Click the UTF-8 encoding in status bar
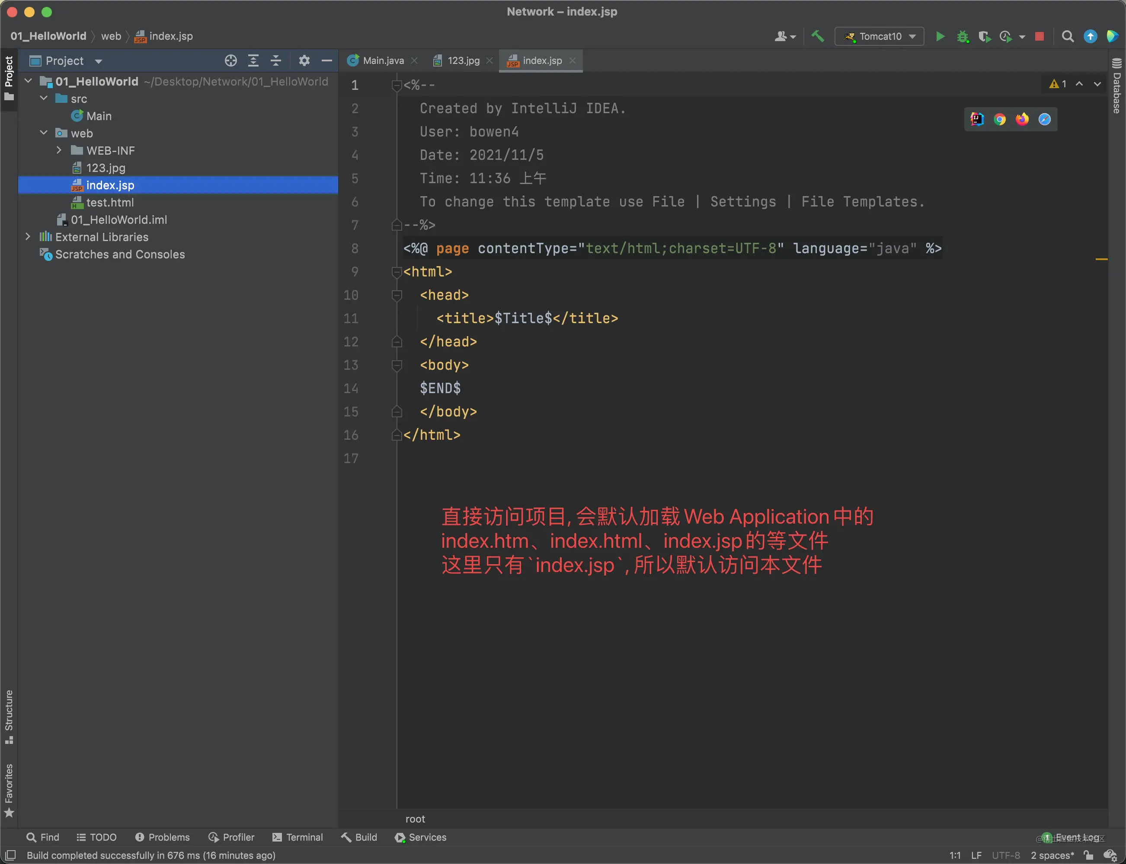This screenshot has height=864, width=1126. (x=1006, y=855)
